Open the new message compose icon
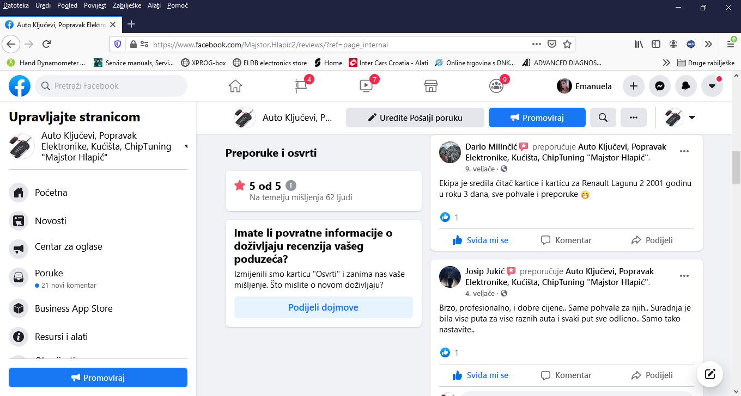This screenshot has height=396, width=741. click(x=710, y=374)
